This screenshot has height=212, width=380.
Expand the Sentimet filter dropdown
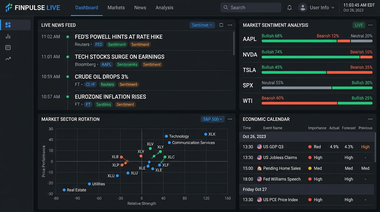pos(202,25)
